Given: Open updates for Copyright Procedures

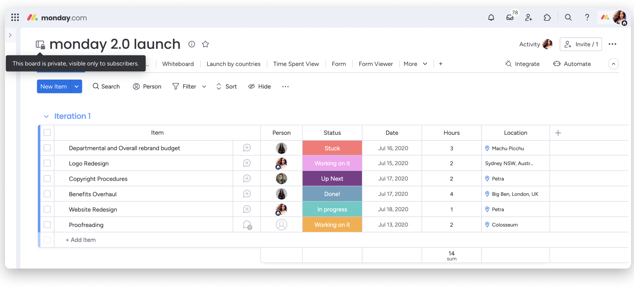Looking at the screenshot, I should pos(247,179).
